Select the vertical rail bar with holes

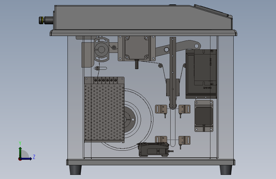point(173,72)
